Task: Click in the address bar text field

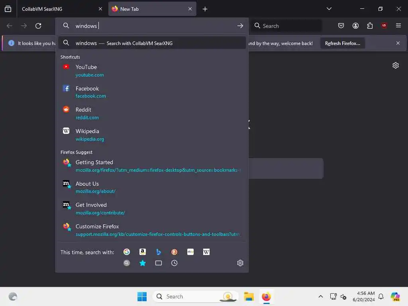Action: 153,26
